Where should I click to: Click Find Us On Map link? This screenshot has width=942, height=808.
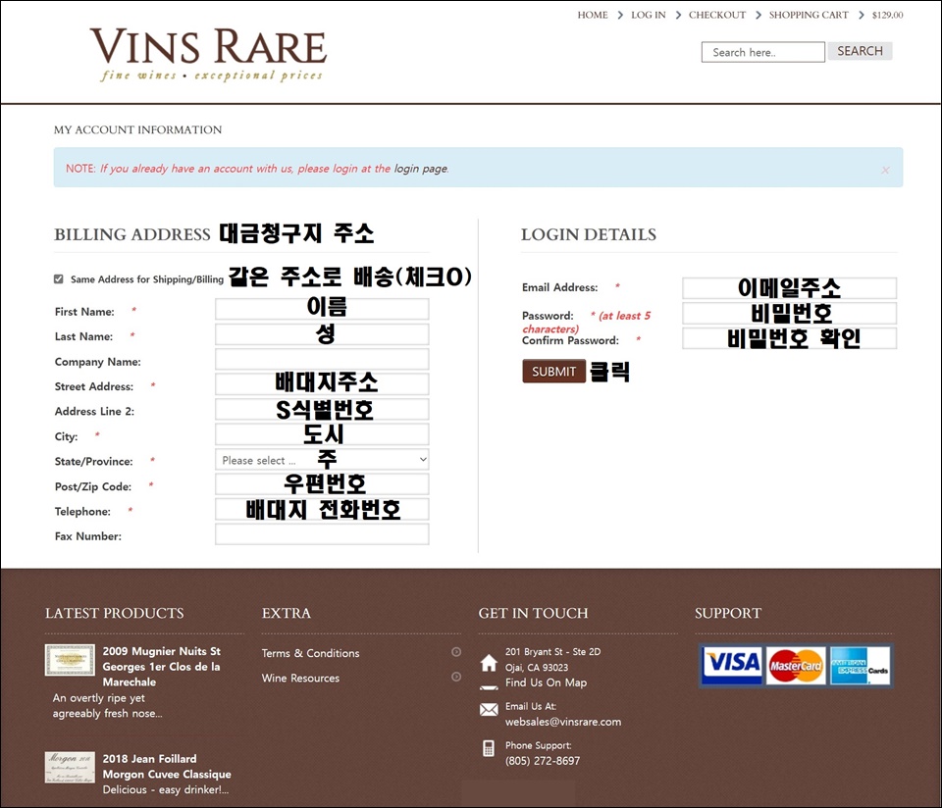[546, 682]
